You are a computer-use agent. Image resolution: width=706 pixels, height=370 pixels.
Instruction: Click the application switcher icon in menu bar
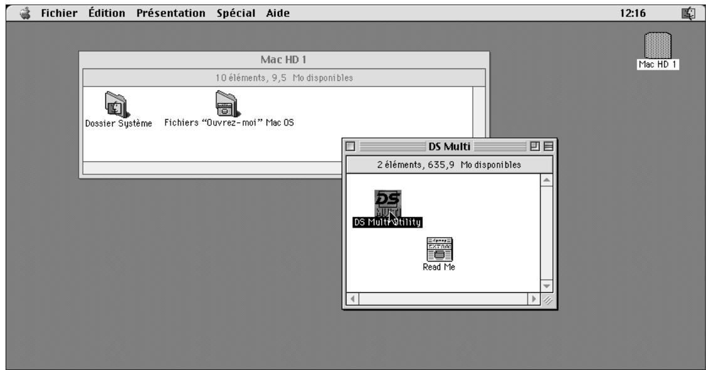[688, 14]
